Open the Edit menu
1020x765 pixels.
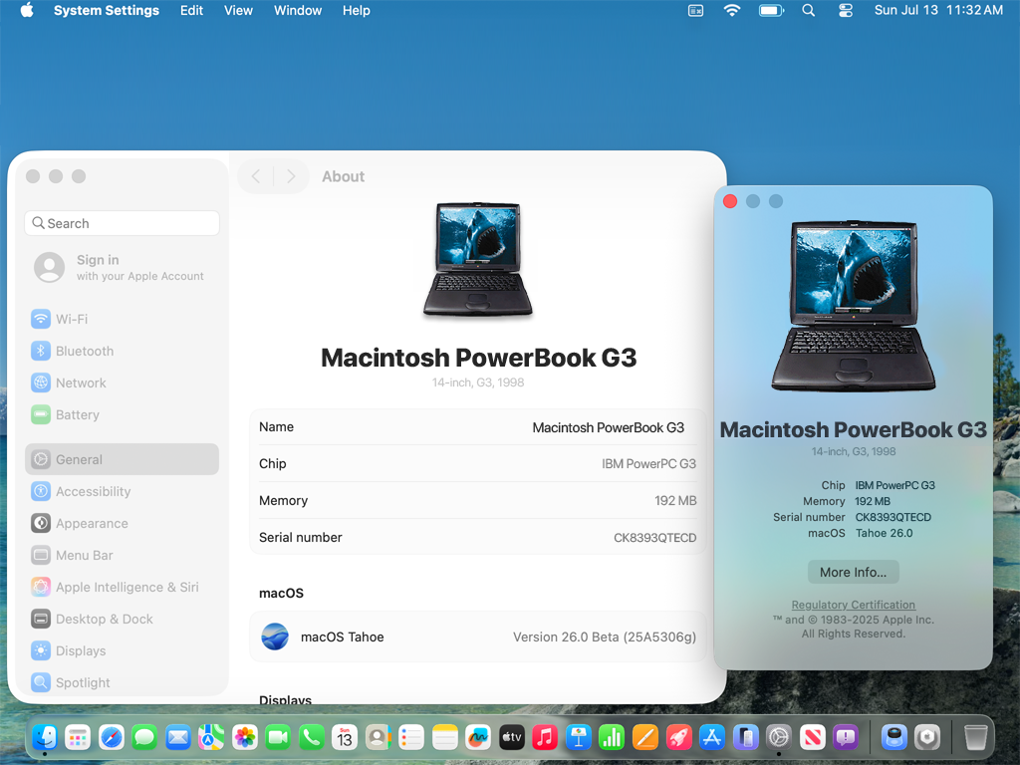[x=191, y=10]
